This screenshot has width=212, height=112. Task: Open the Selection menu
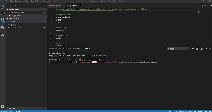click(19, 1)
